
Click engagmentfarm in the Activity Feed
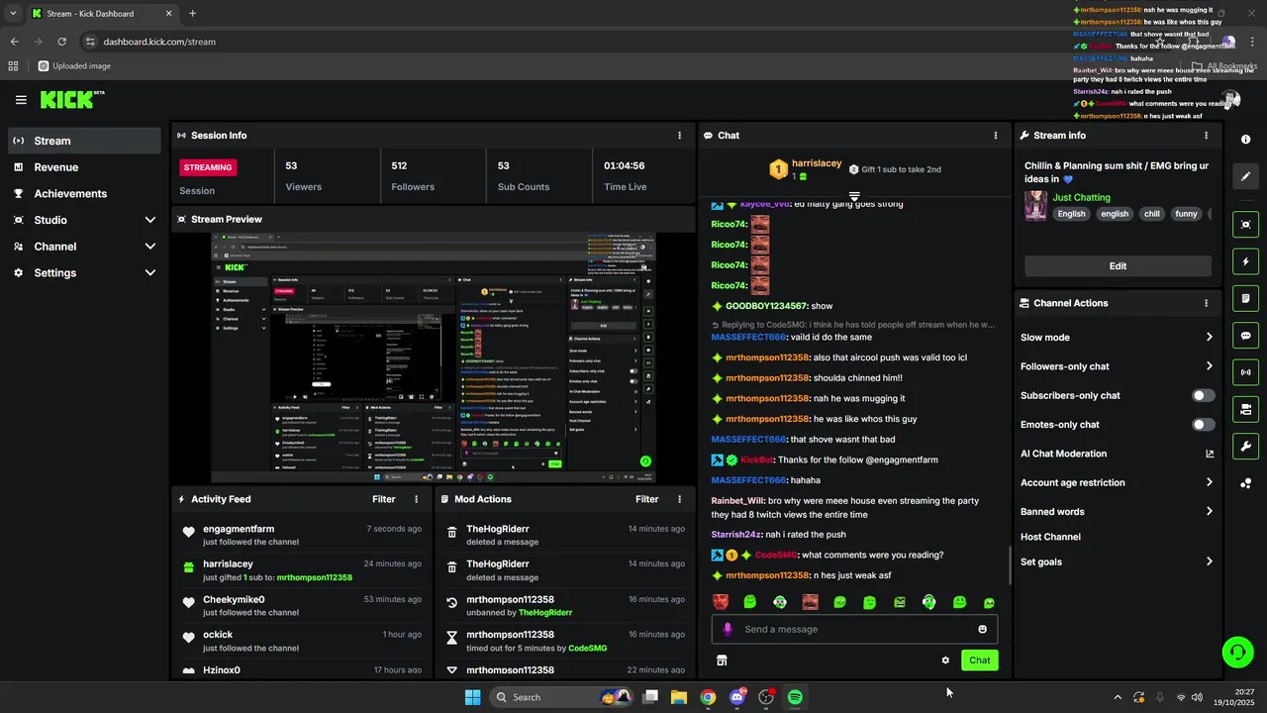tap(239, 529)
